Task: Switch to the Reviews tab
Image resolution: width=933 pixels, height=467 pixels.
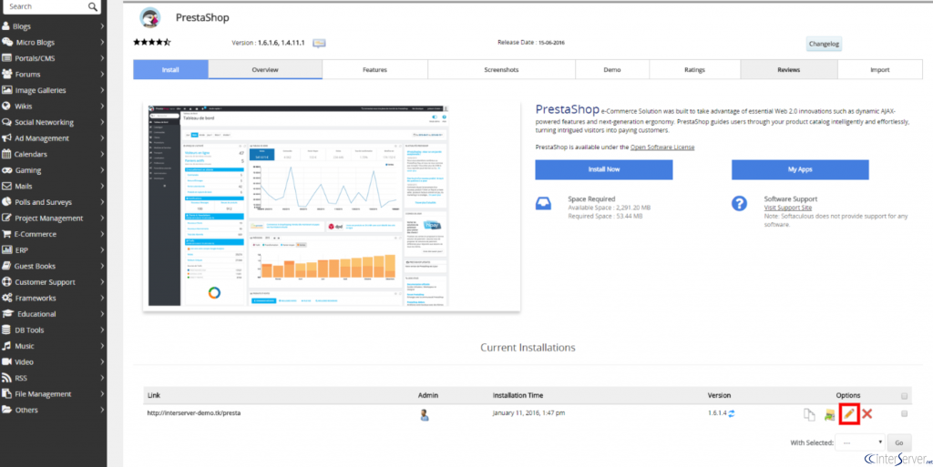Action: [x=789, y=69]
